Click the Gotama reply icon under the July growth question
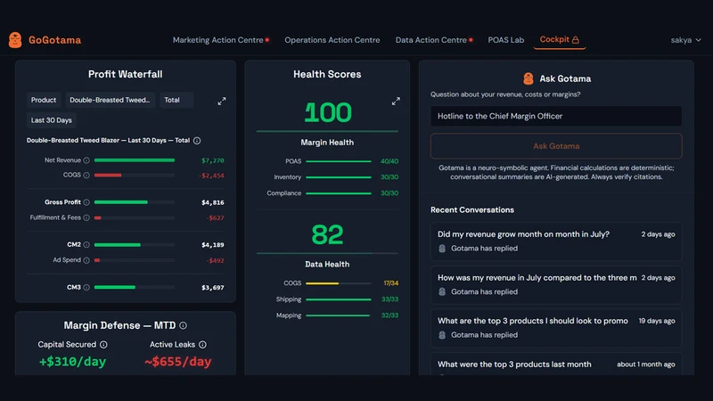The width and height of the screenshot is (713, 401). 442,249
